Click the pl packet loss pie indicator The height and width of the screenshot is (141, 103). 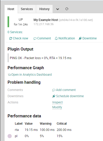(x=10, y=136)
